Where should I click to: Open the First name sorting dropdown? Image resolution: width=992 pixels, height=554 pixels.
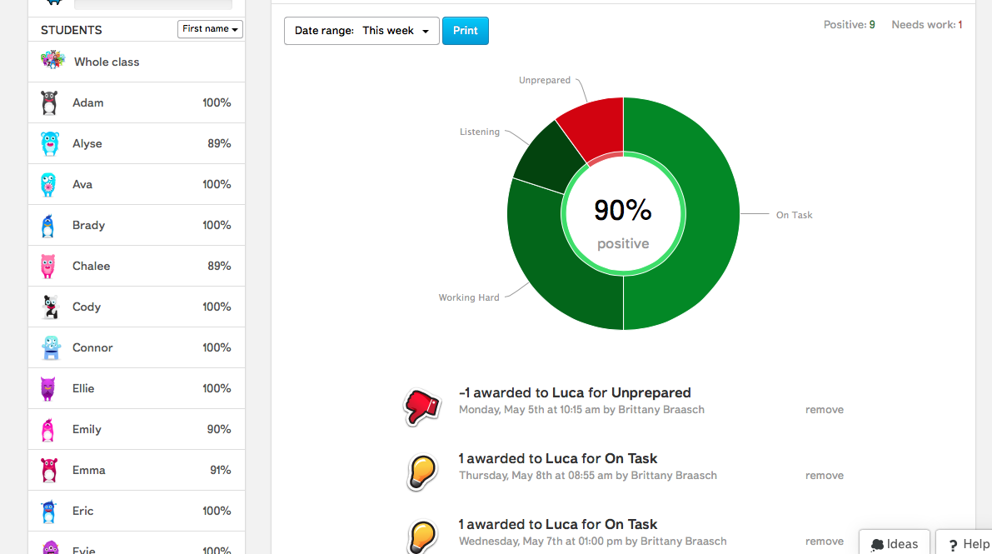coord(210,28)
